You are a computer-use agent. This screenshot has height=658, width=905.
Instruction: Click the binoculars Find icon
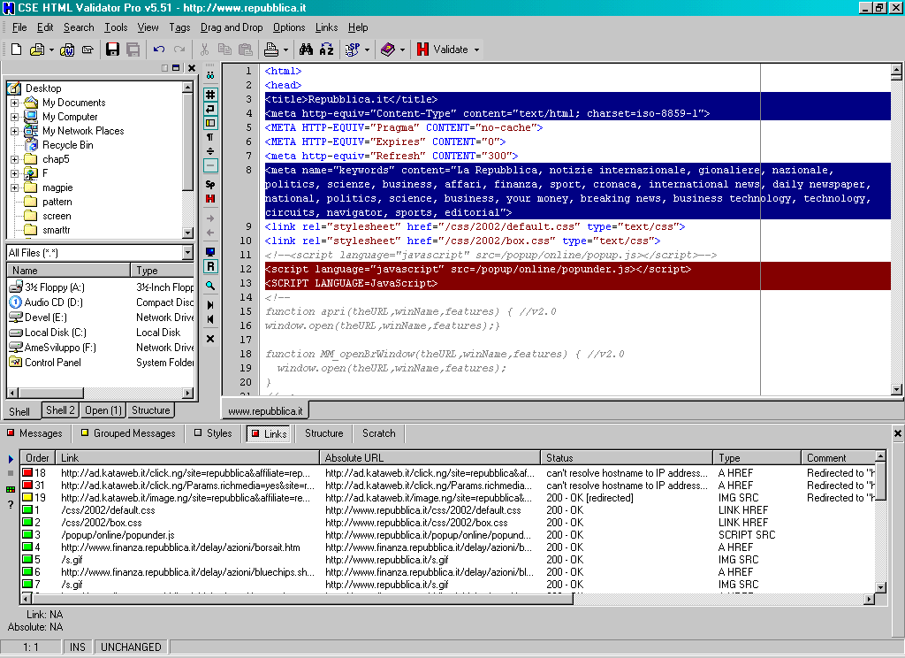[x=307, y=50]
